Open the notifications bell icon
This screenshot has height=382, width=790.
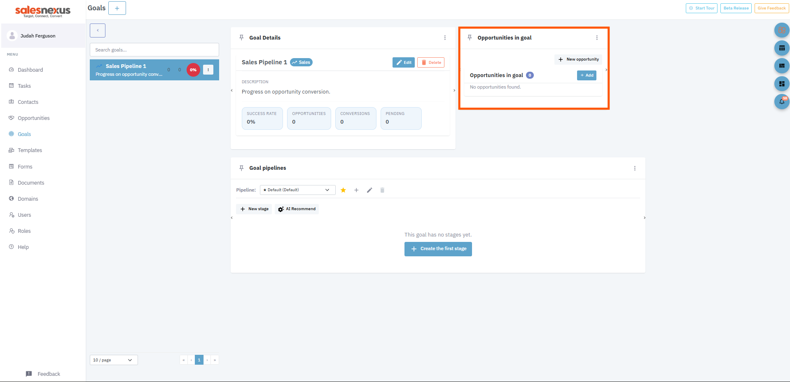click(782, 101)
